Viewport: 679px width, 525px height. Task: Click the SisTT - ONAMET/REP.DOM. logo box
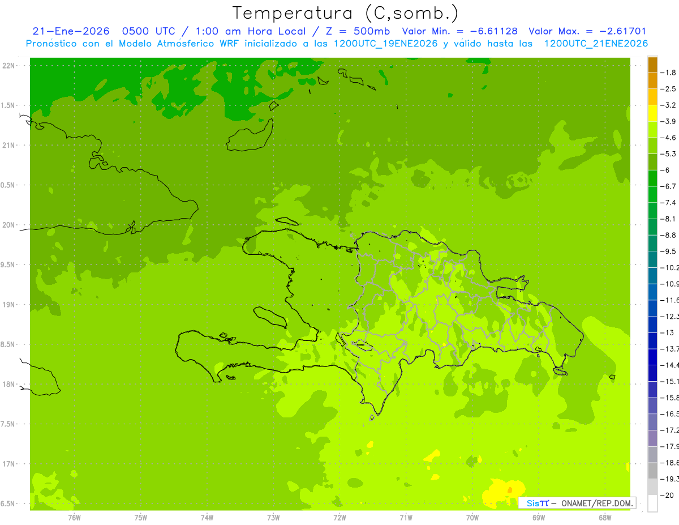[x=577, y=502]
